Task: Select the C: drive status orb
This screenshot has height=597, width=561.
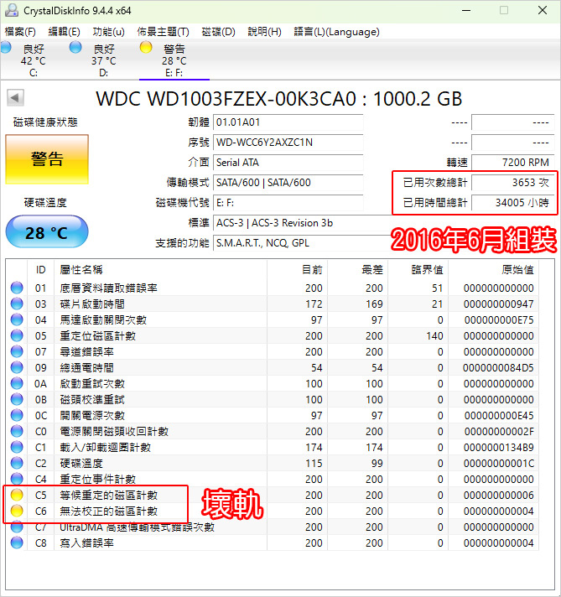Action: [x=6, y=47]
